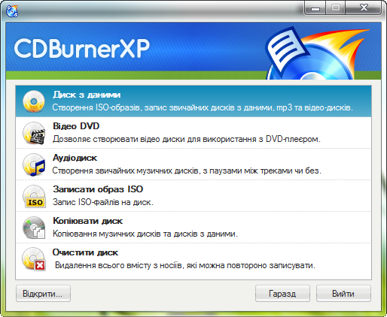
Task: Minimize the CDBurnerXP window
Action: [x=315, y=8]
